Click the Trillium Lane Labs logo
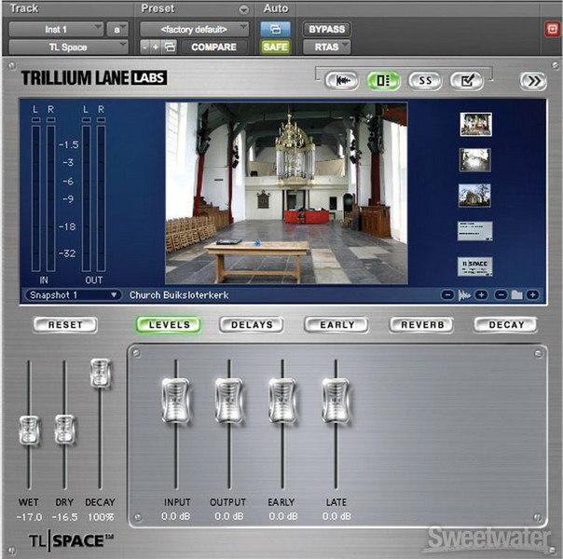Viewport: 563px width, 559px height. point(94,78)
